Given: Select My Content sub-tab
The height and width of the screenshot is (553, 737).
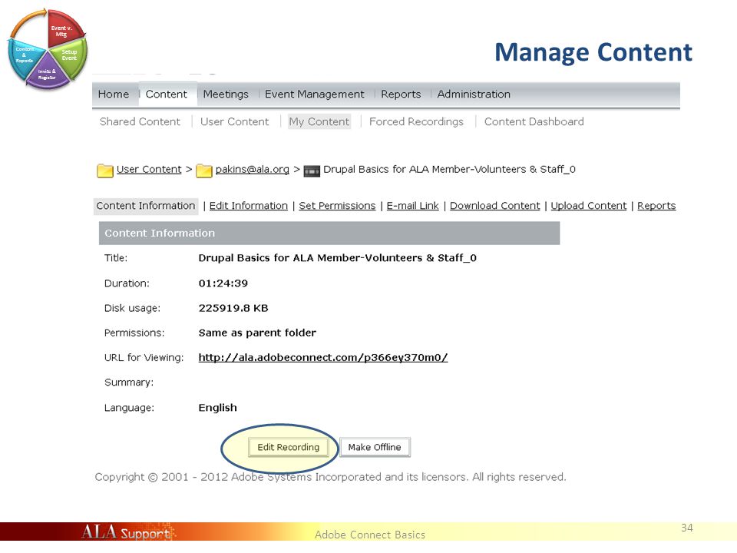Looking at the screenshot, I should click(x=319, y=122).
